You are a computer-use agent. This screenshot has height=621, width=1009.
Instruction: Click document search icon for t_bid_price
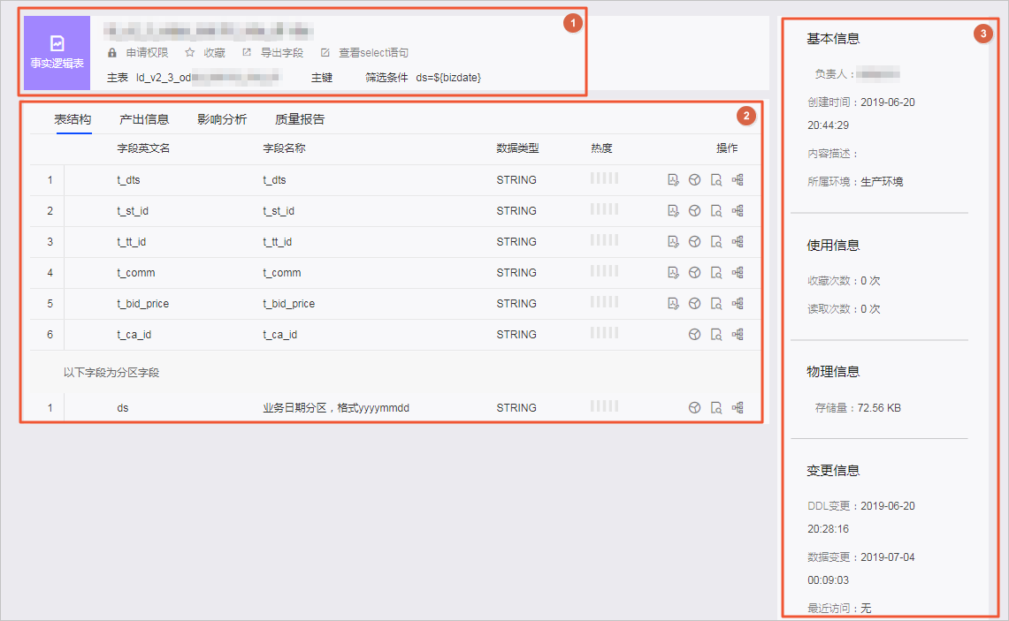(716, 303)
